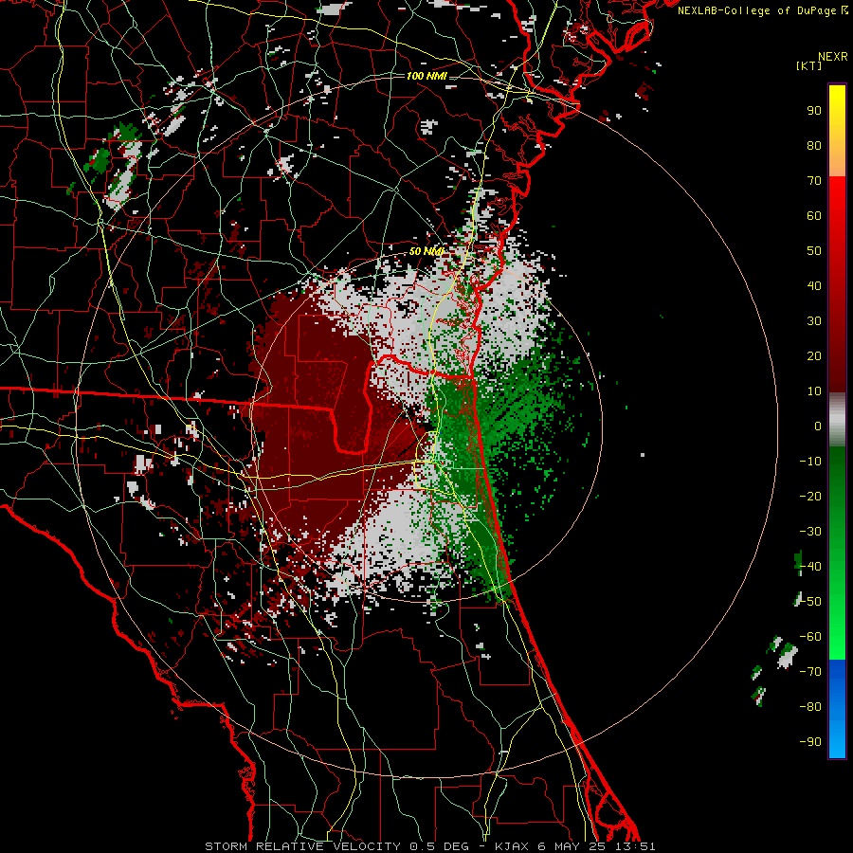This screenshot has height=853, width=853.
Task: Click the 10 value on the velocity scale
Action: coord(814,391)
